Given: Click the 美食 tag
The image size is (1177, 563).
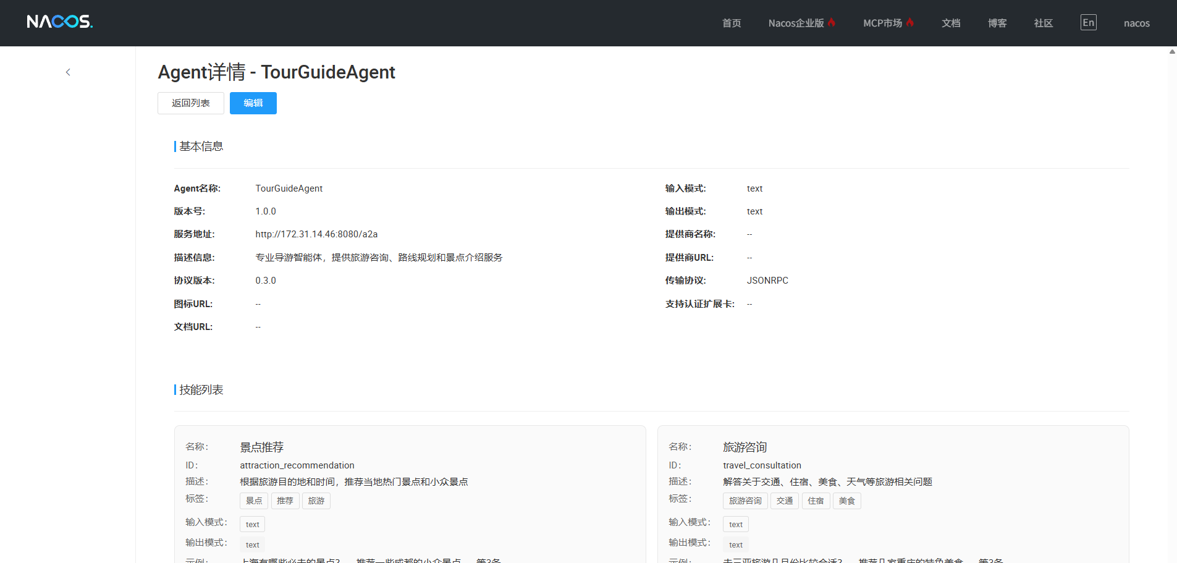Looking at the screenshot, I should point(847,501).
